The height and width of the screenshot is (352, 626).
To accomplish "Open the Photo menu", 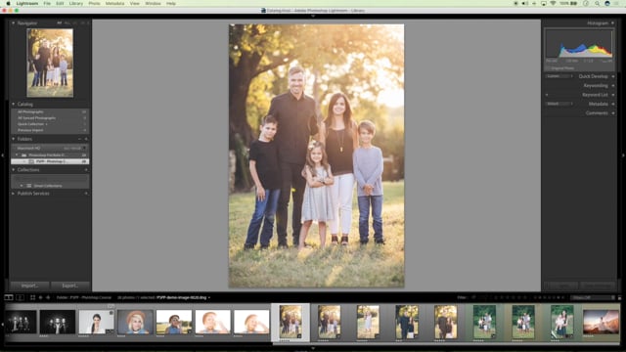I will pyautogui.click(x=94, y=3).
